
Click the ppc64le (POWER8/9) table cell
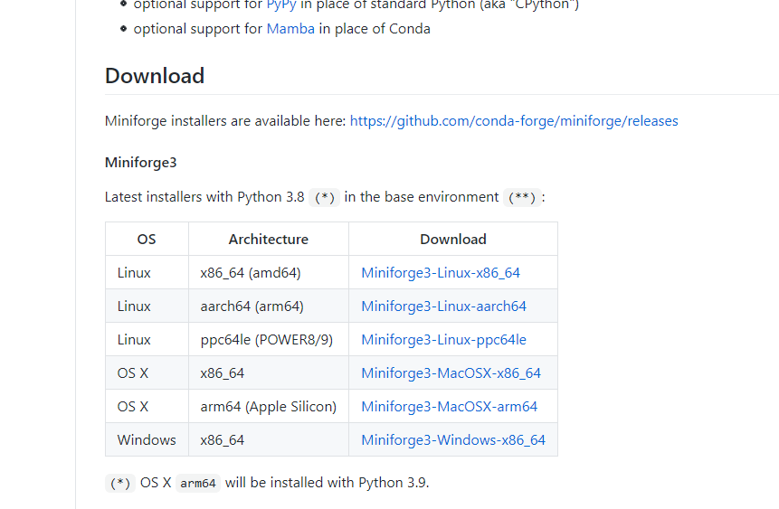point(266,340)
